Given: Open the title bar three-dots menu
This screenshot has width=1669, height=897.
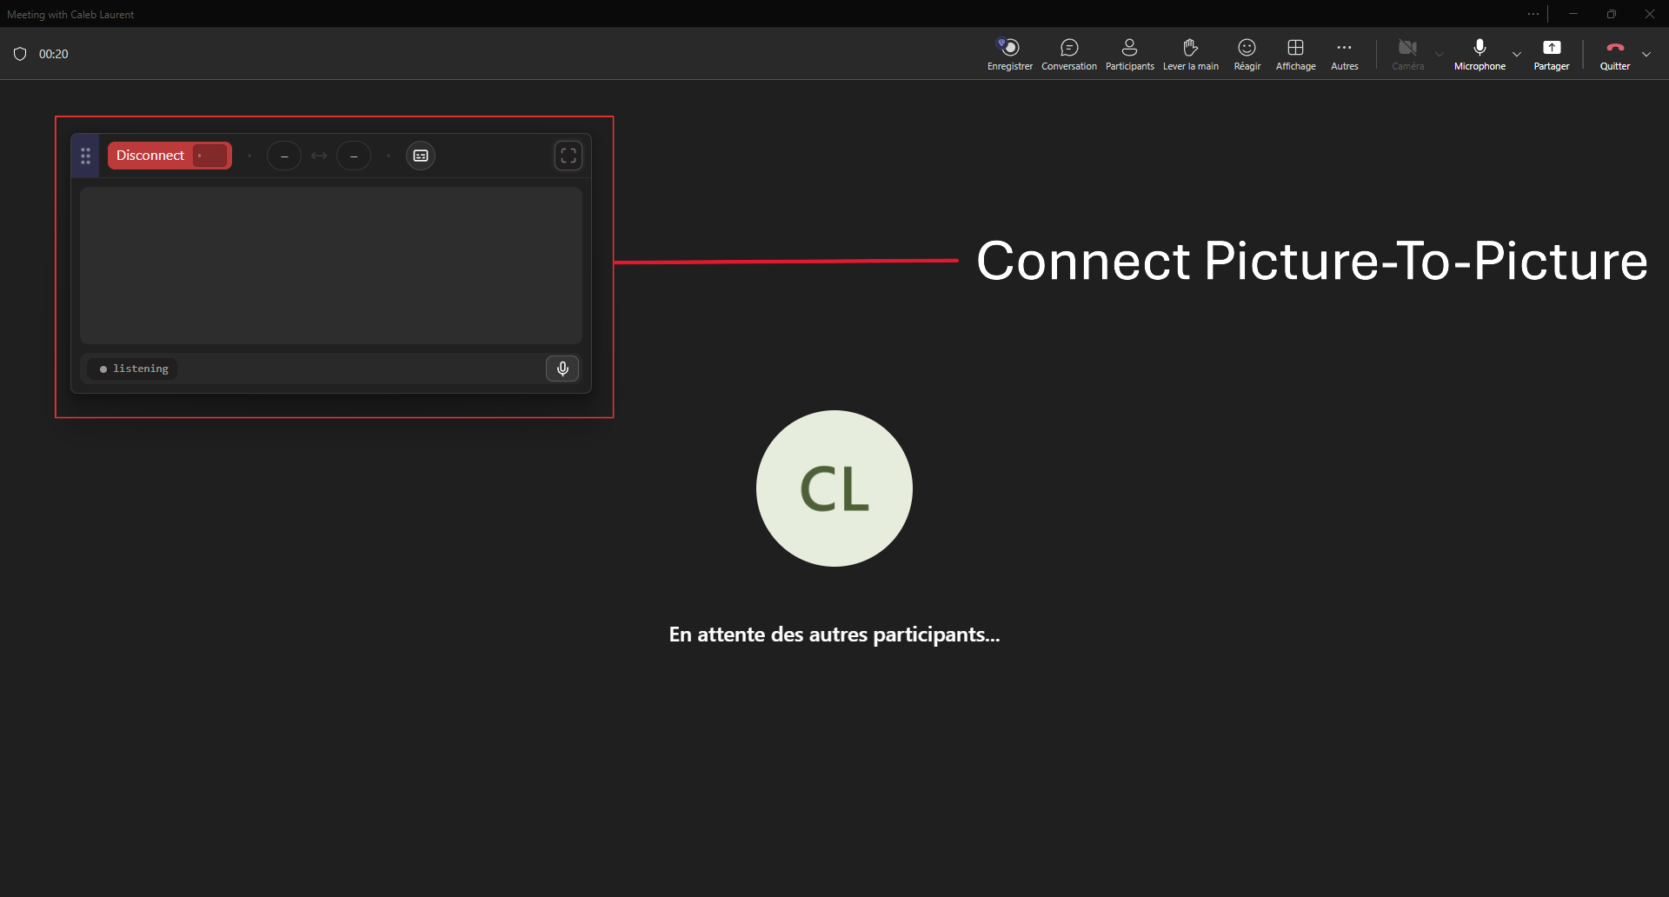Looking at the screenshot, I should pyautogui.click(x=1533, y=14).
